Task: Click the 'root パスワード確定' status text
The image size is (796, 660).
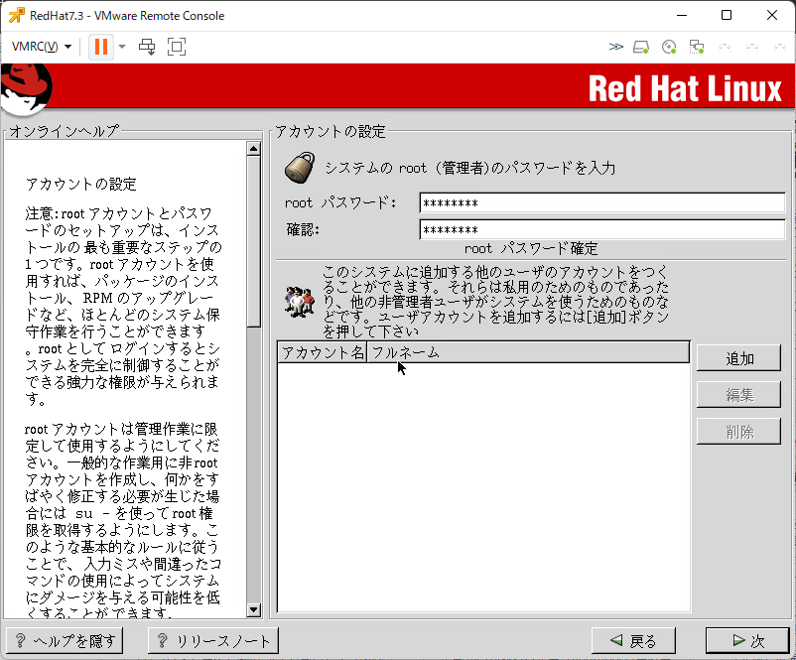Action: click(531, 249)
